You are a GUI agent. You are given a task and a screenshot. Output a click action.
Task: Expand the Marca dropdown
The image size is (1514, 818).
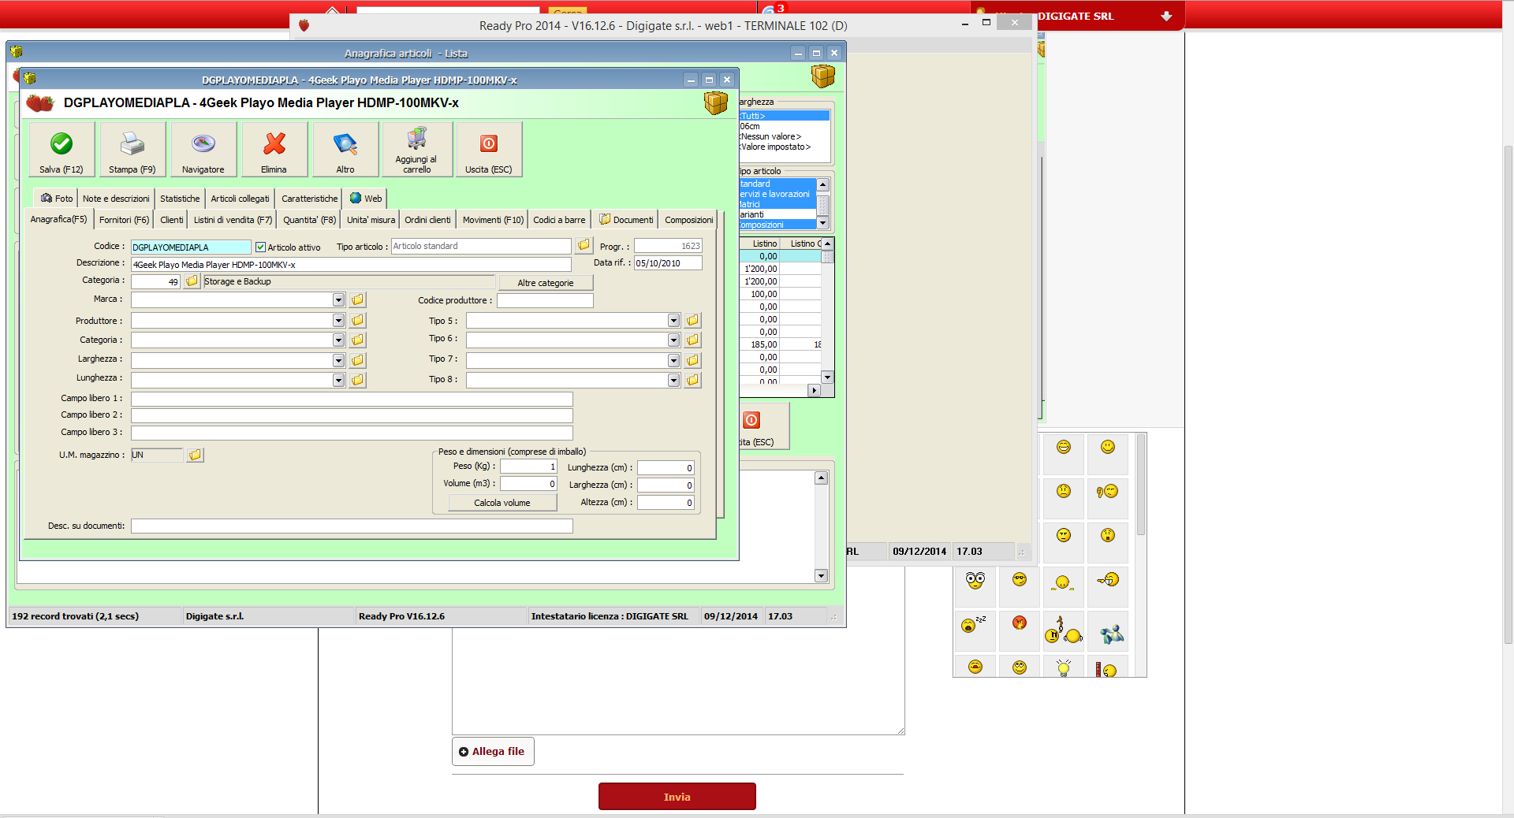338,300
